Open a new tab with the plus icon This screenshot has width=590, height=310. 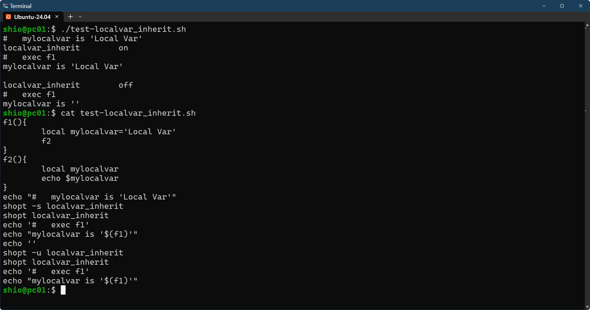coord(70,17)
